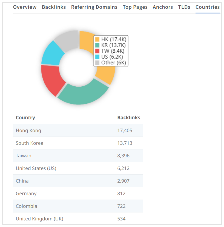Click the blue US legend swatch

[x=97, y=57]
